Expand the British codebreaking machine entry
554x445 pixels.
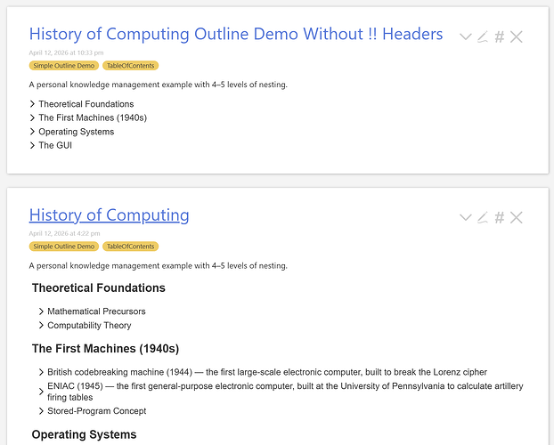42,372
